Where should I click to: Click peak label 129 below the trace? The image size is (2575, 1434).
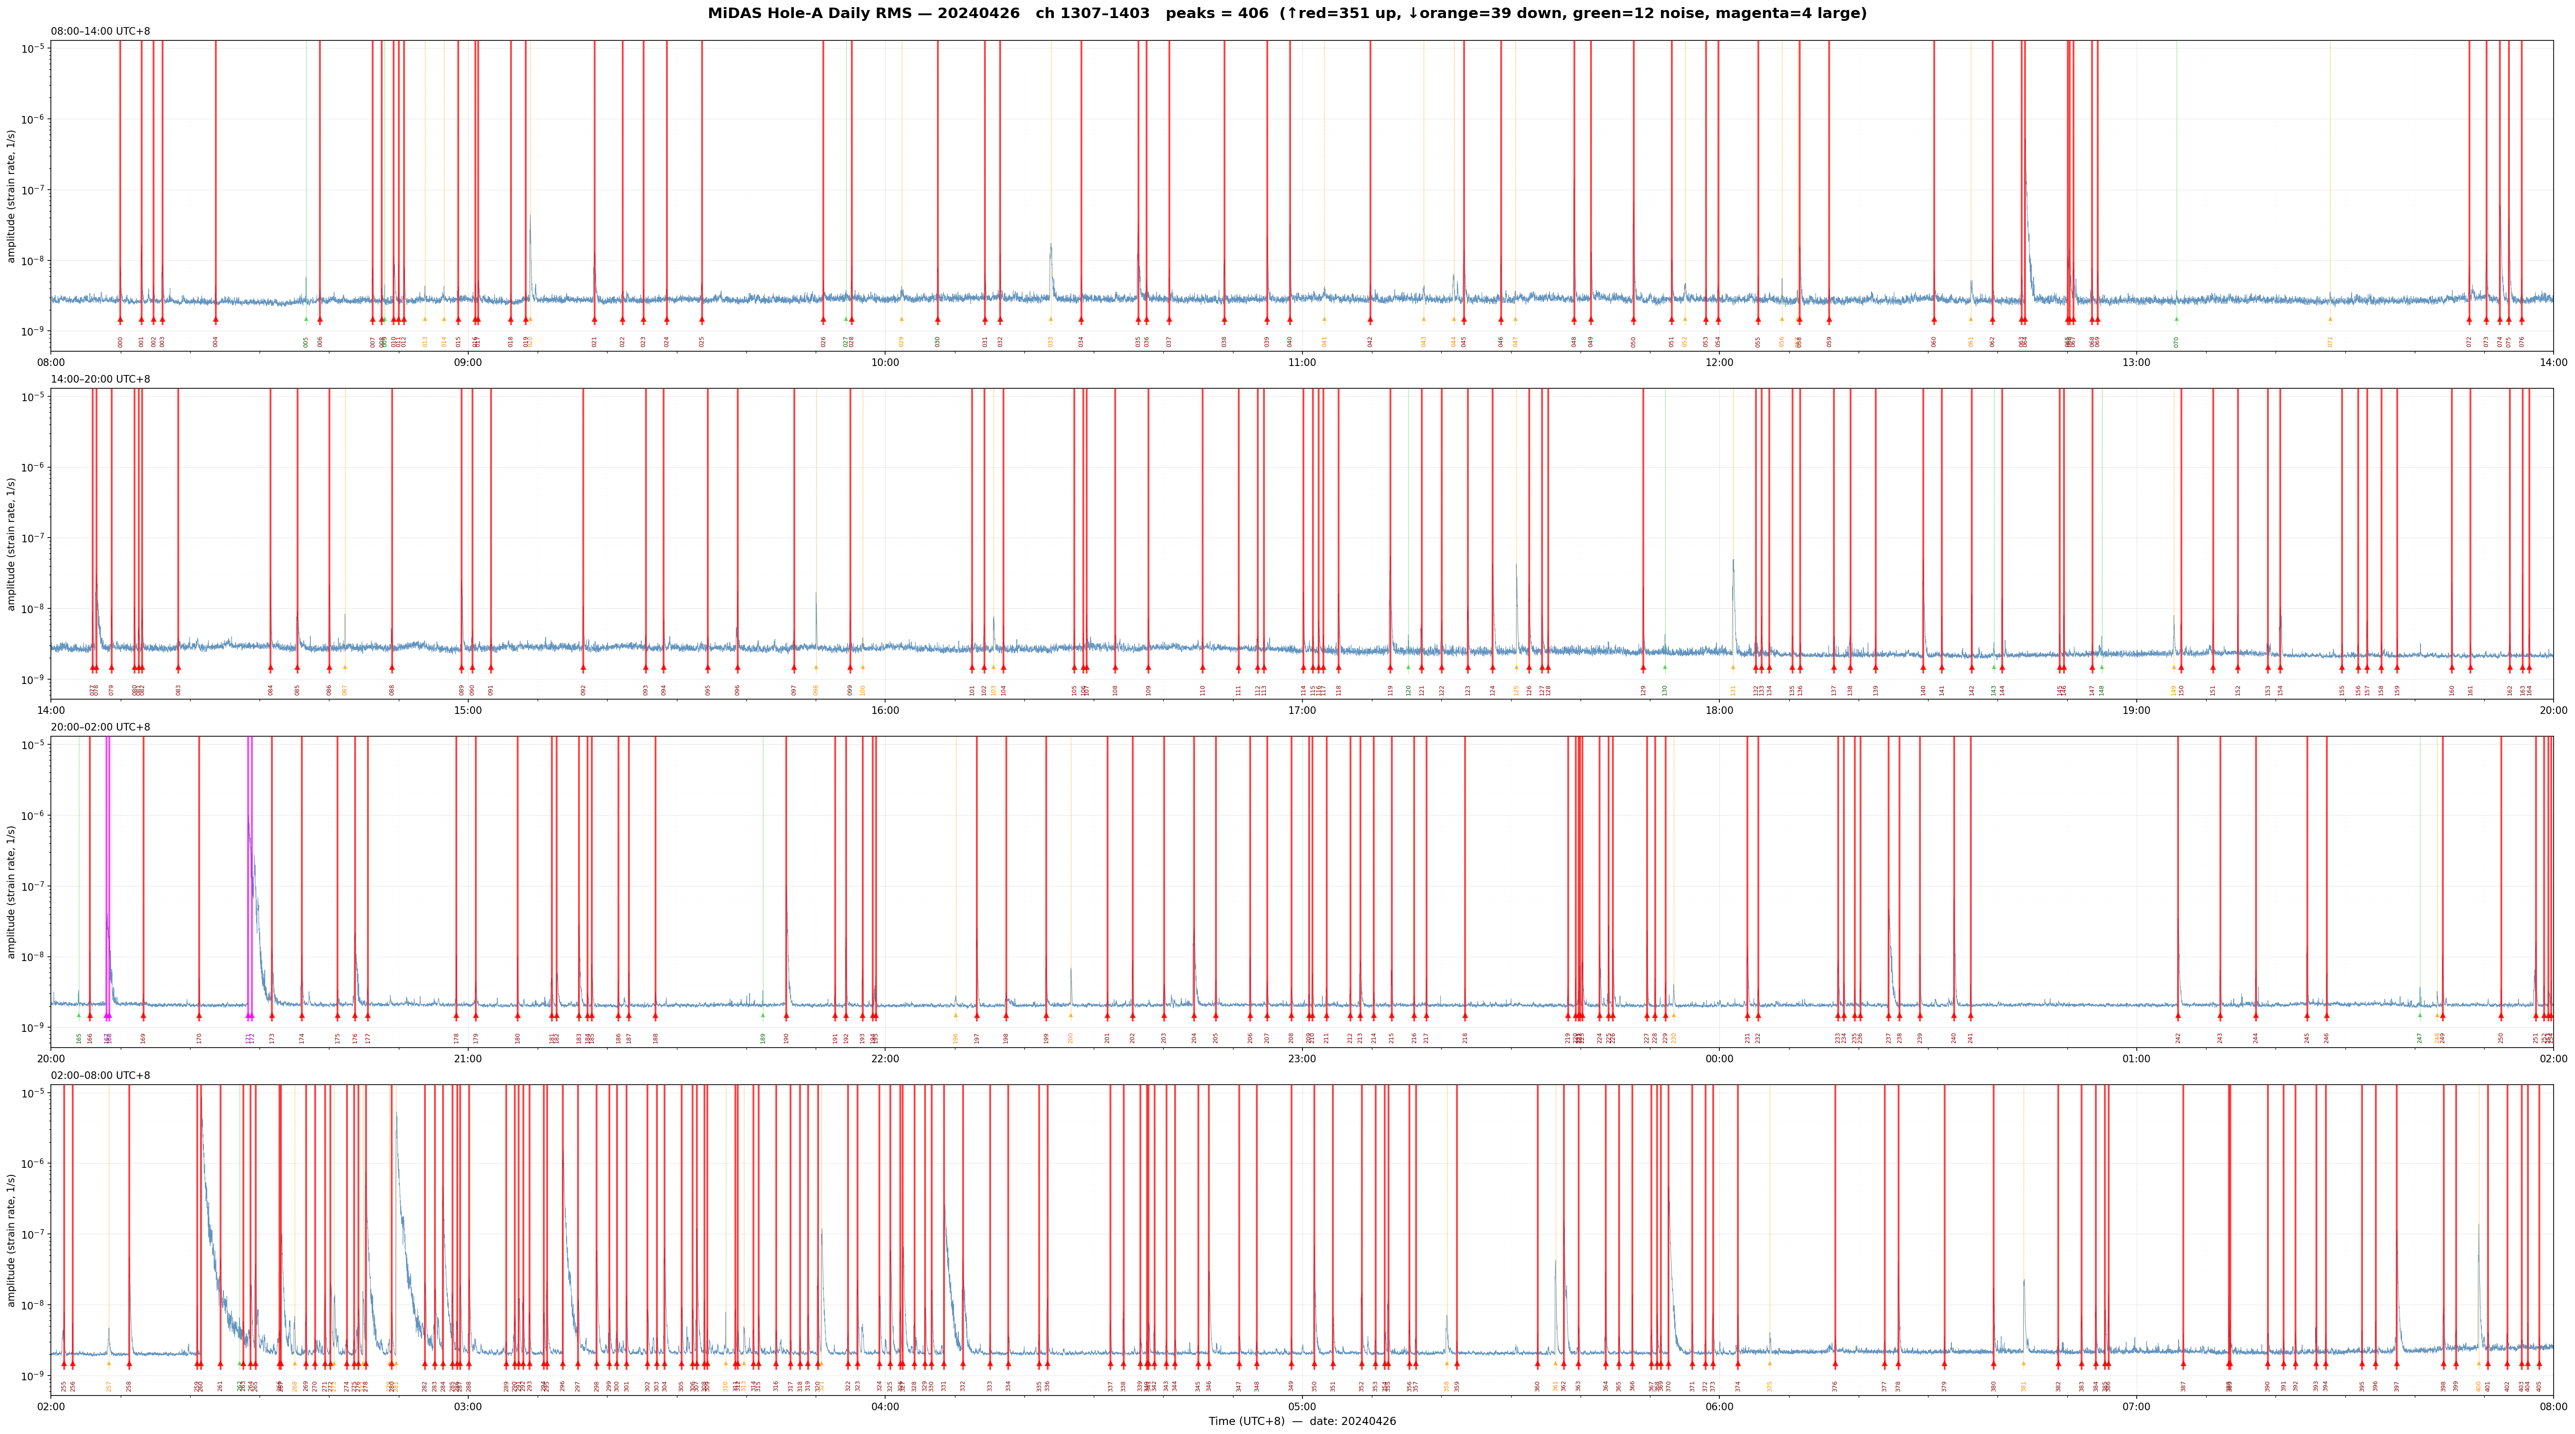tap(1642, 690)
